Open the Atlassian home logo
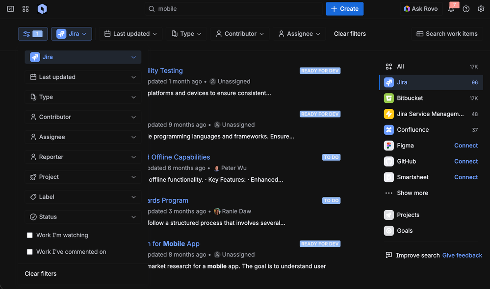The width and height of the screenshot is (490, 289). point(42,8)
